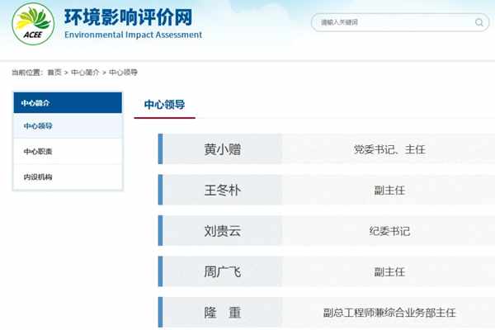Switch to the 中心领导 content tab
This screenshot has height=330, width=495.
point(164,105)
